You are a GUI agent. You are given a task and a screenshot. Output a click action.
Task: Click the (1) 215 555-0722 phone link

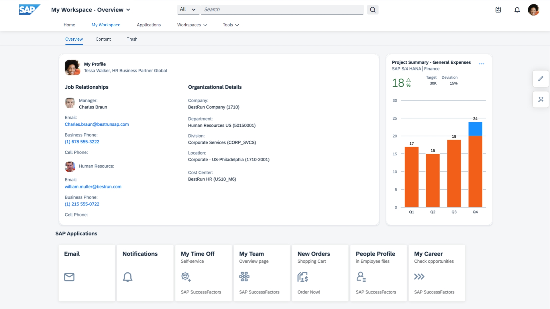pyautogui.click(x=82, y=204)
